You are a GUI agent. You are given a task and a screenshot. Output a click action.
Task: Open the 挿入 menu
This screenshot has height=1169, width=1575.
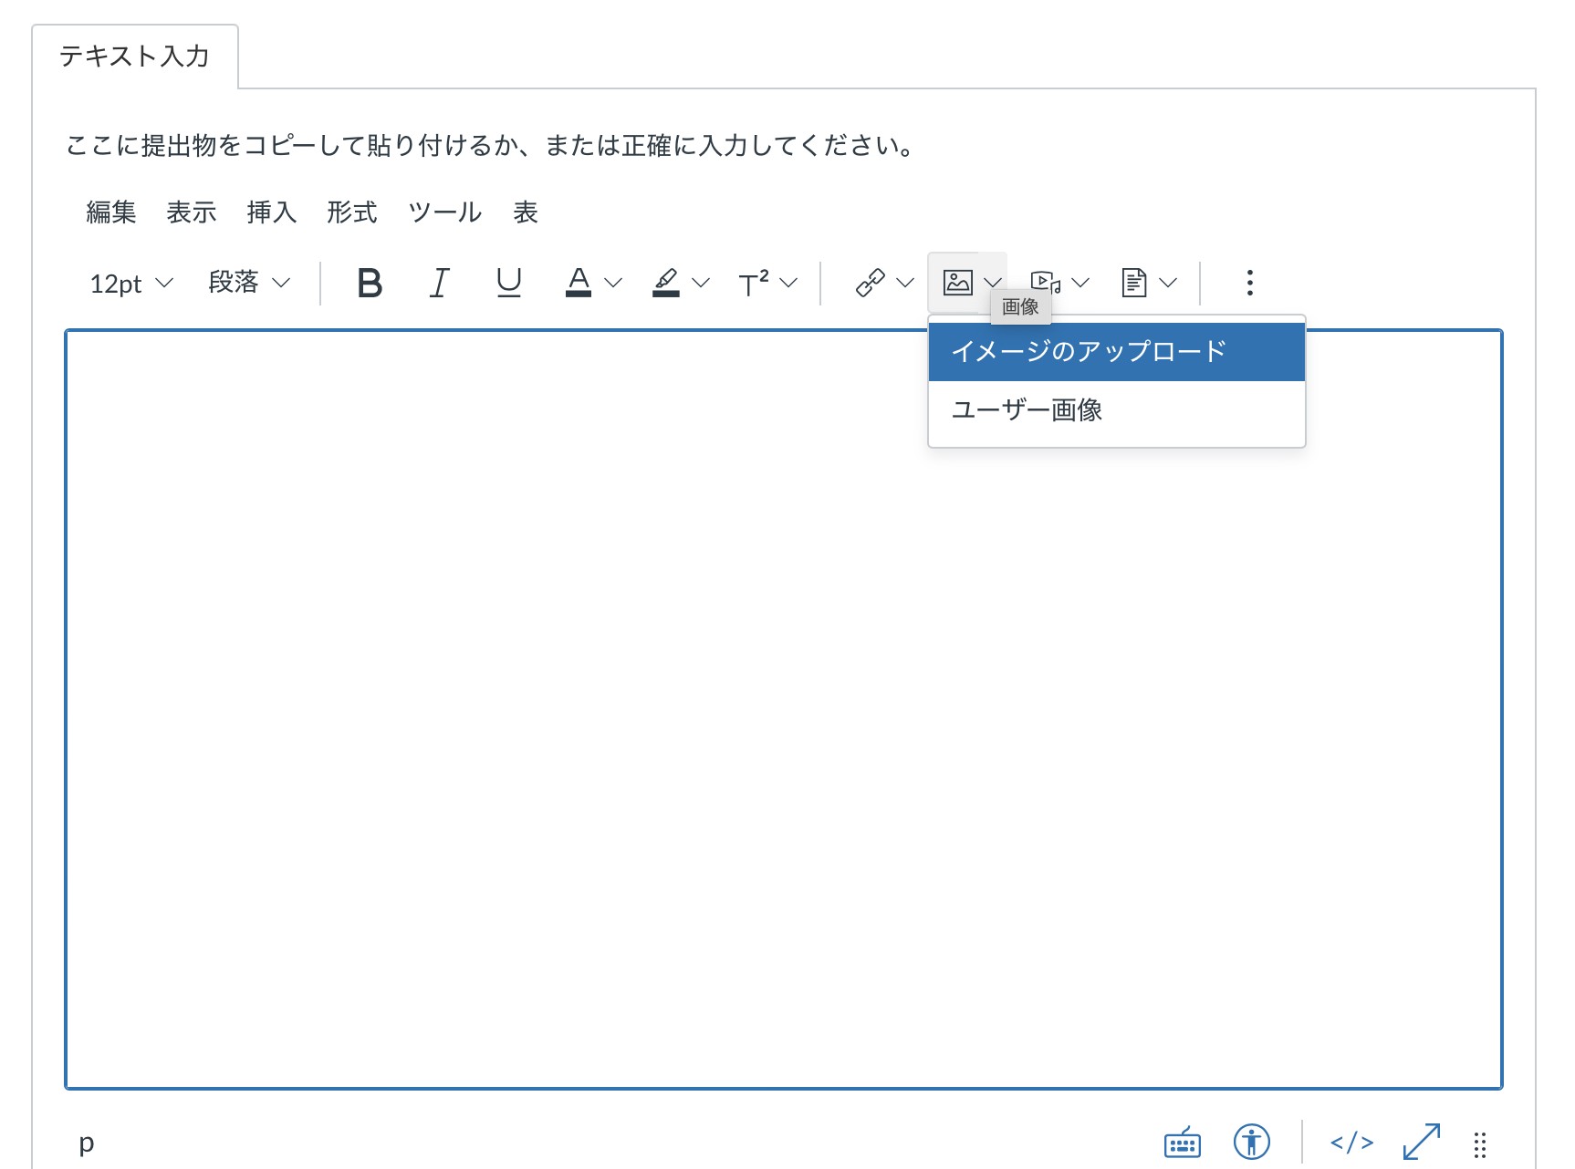click(272, 212)
